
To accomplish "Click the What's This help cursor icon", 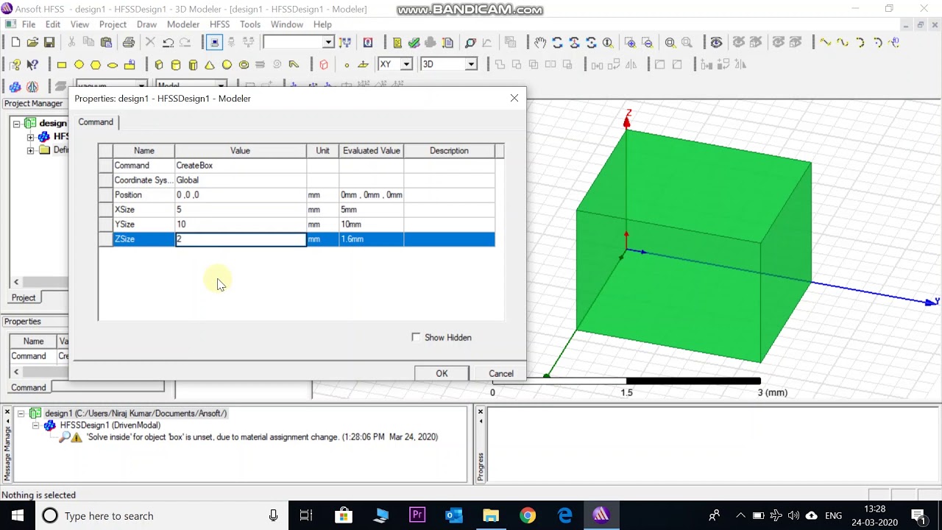I will (x=32, y=65).
